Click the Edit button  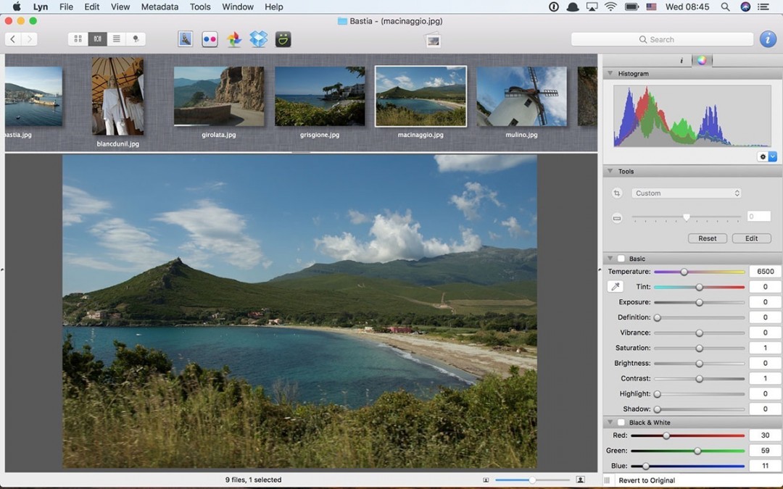(x=751, y=238)
